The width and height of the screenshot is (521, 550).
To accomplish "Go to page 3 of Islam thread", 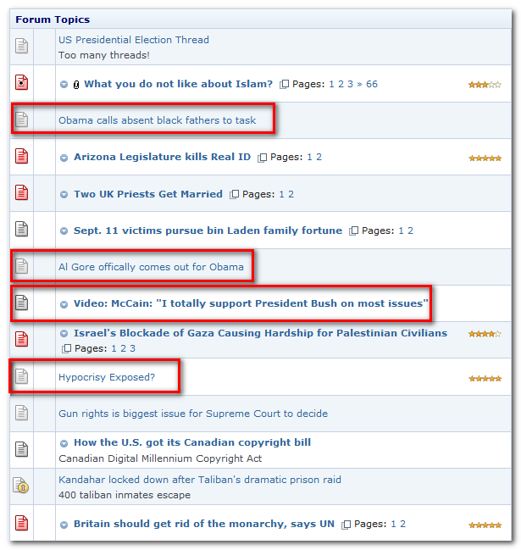I will [x=350, y=84].
